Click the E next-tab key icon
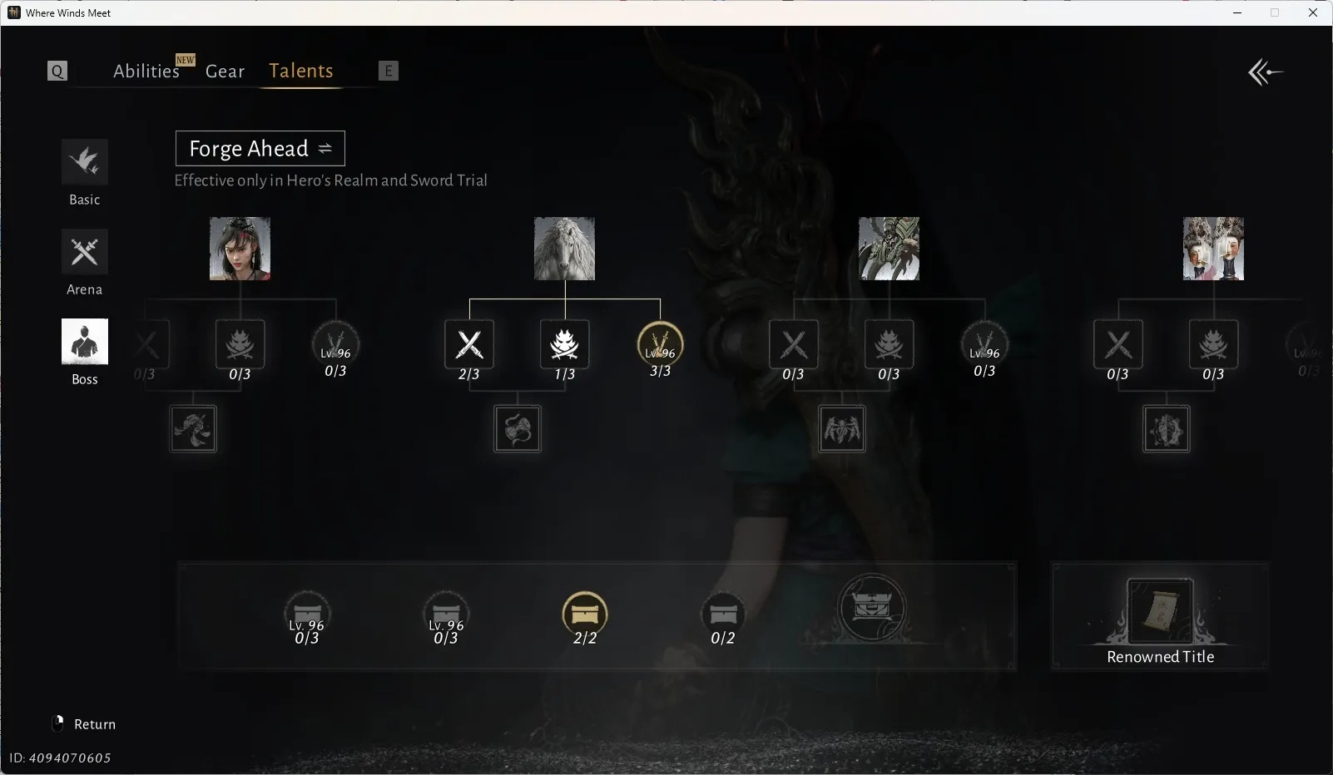The width and height of the screenshot is (1333, 775). [x=389, y=71]
